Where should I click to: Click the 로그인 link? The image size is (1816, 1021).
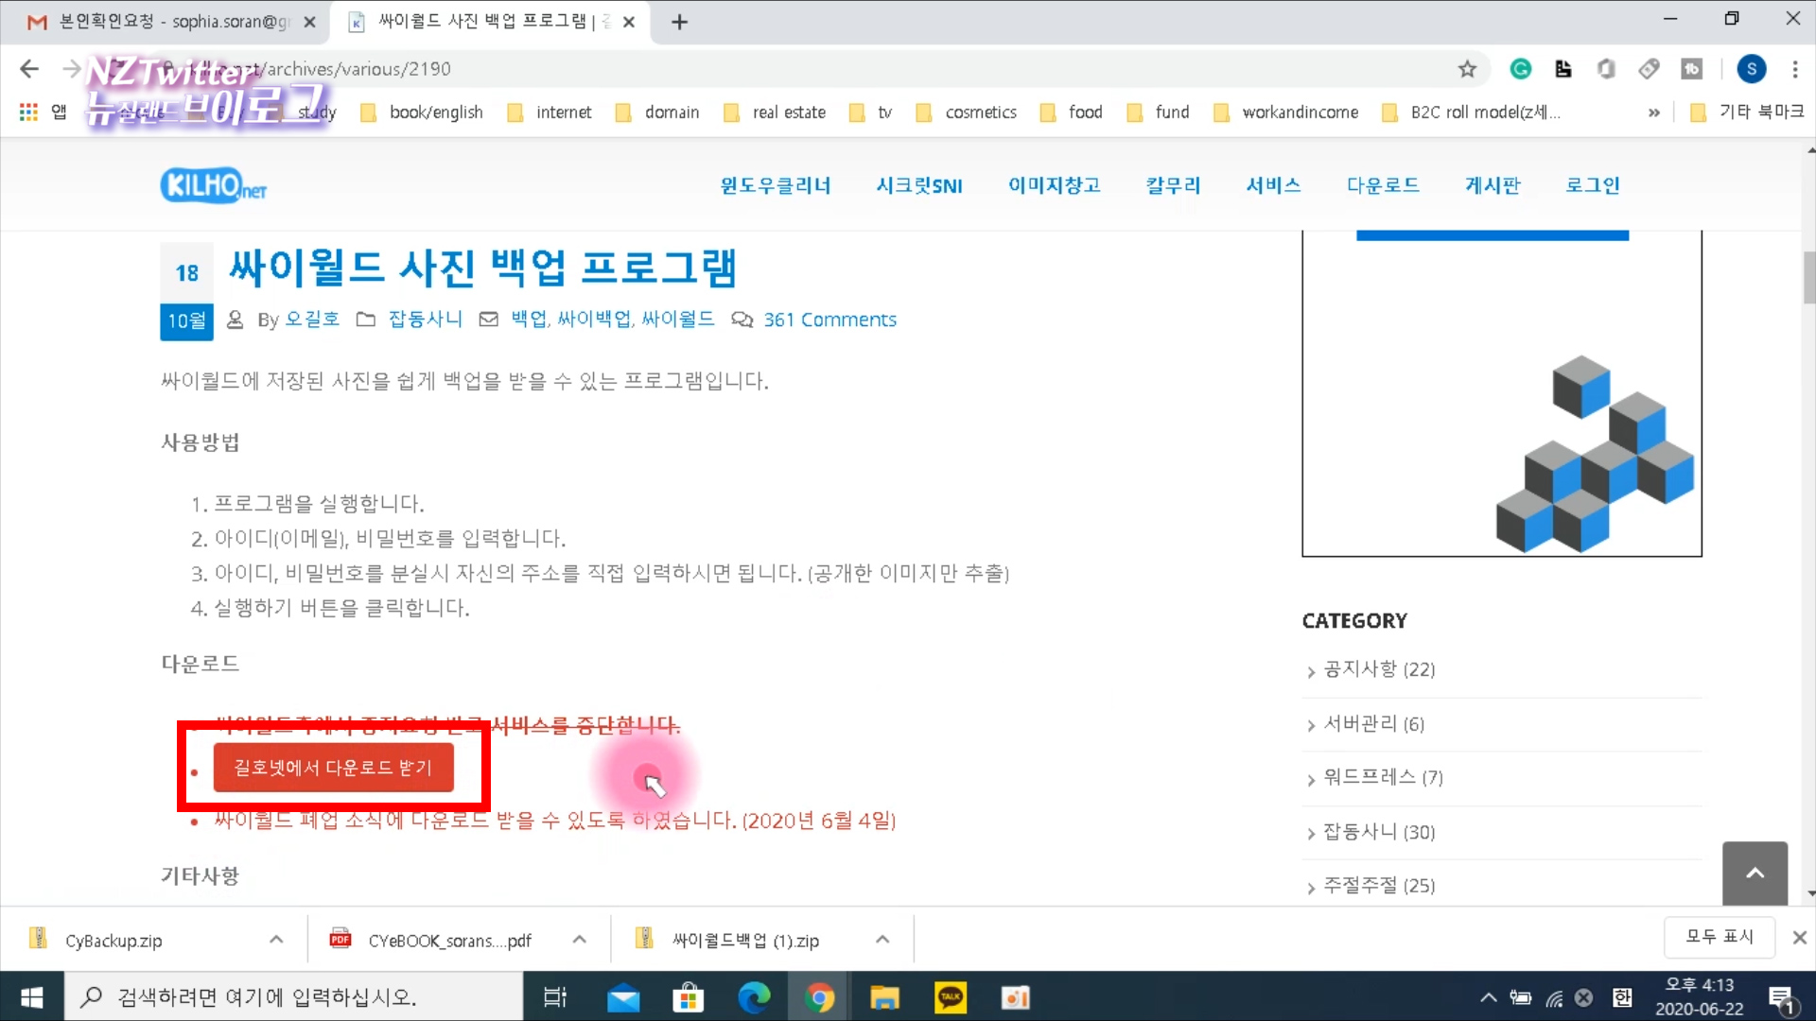point(1593,185)
